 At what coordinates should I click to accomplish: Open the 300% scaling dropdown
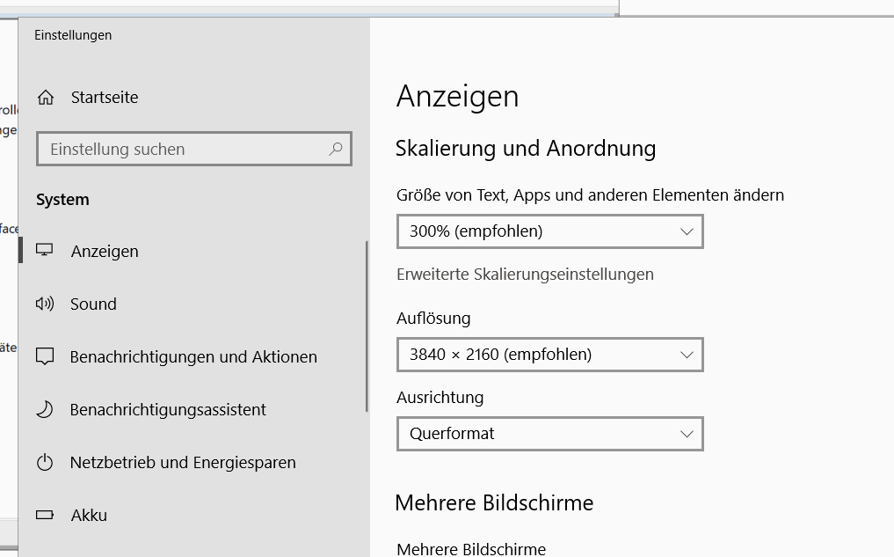tap(549, 231)
